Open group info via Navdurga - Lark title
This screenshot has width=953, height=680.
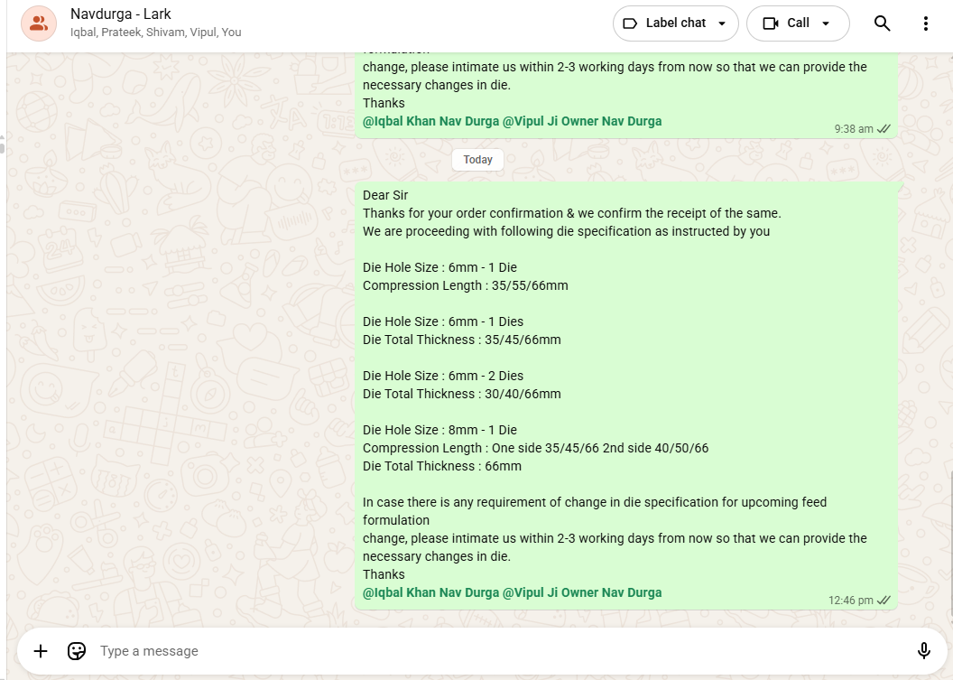tap(122, 14)
